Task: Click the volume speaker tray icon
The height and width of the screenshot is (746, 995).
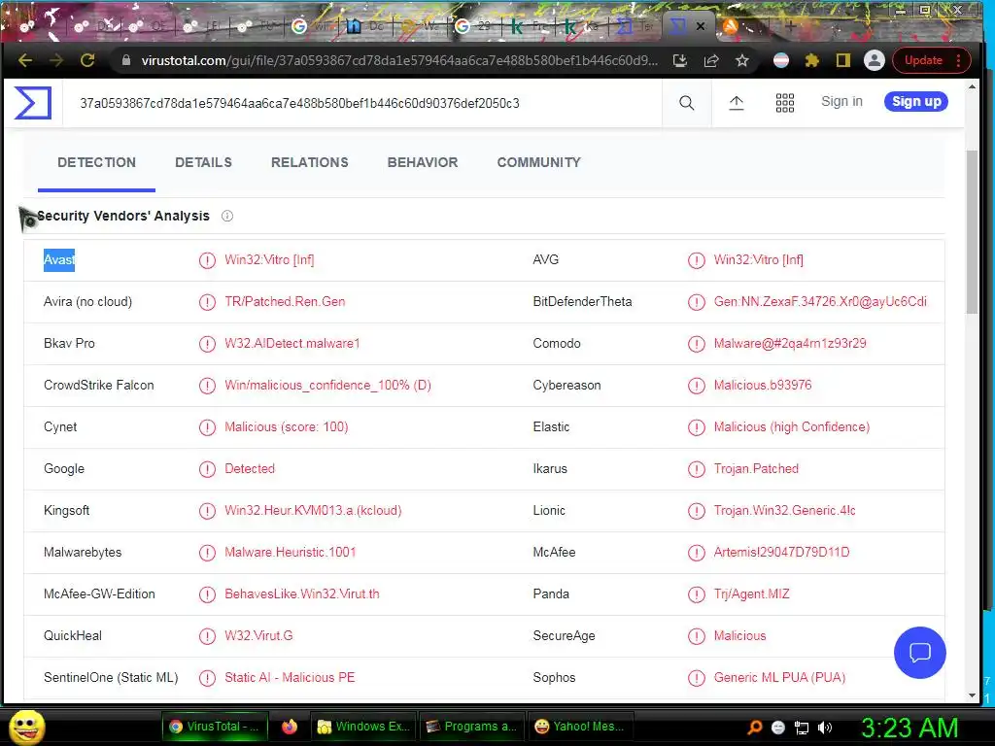Action: coord(825,728)
